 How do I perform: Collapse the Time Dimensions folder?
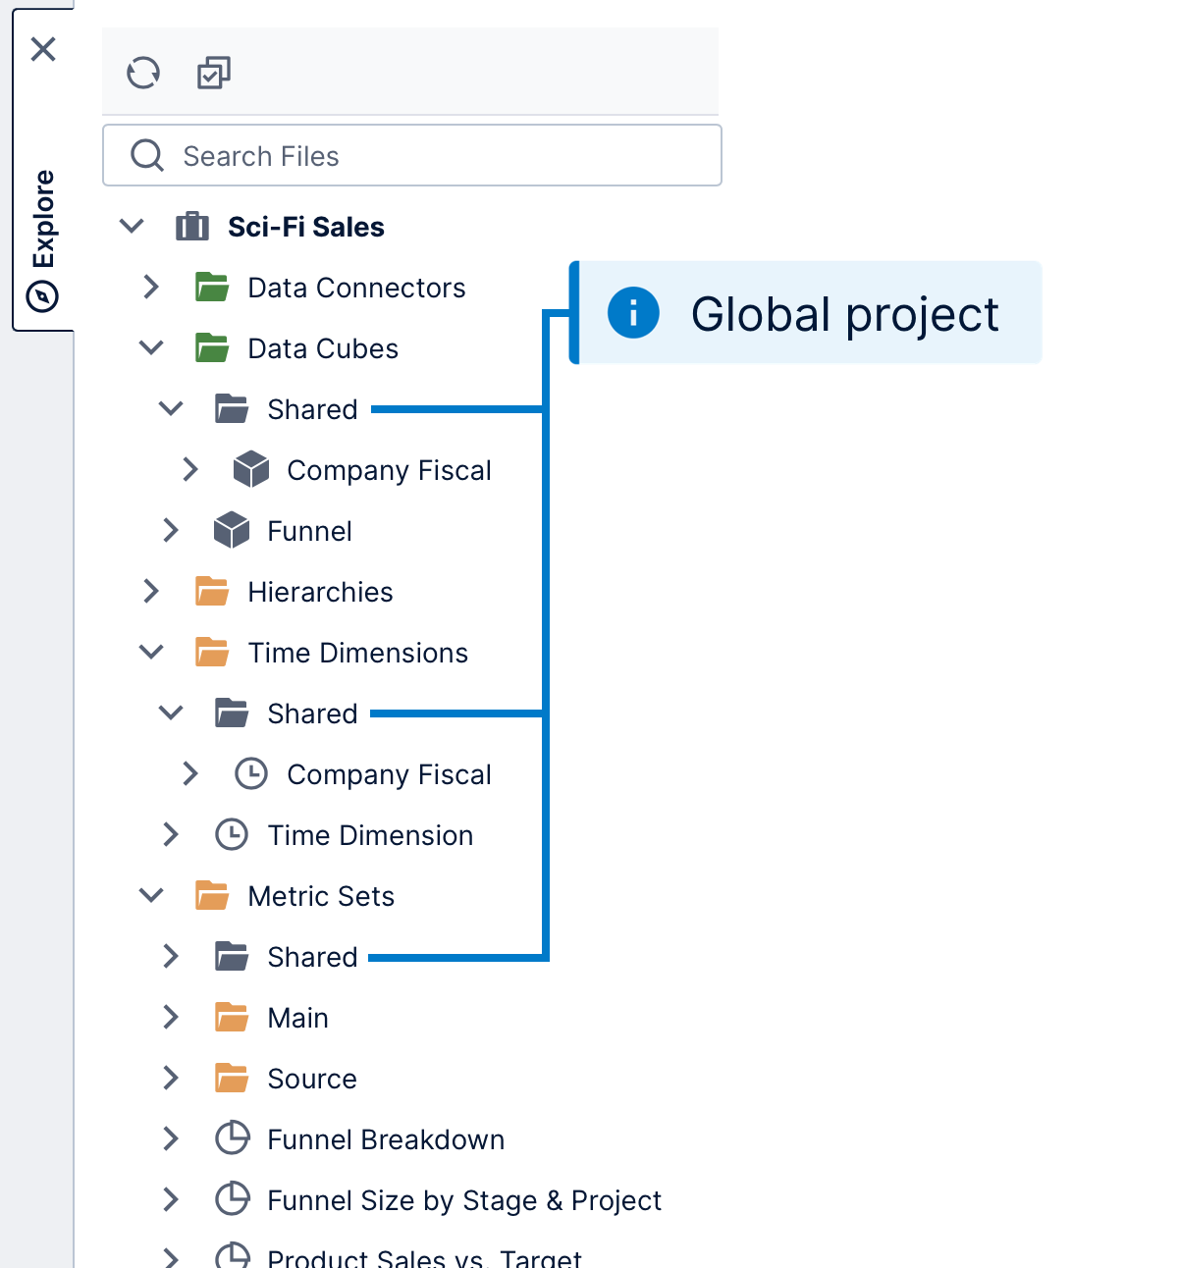(150, 652)
